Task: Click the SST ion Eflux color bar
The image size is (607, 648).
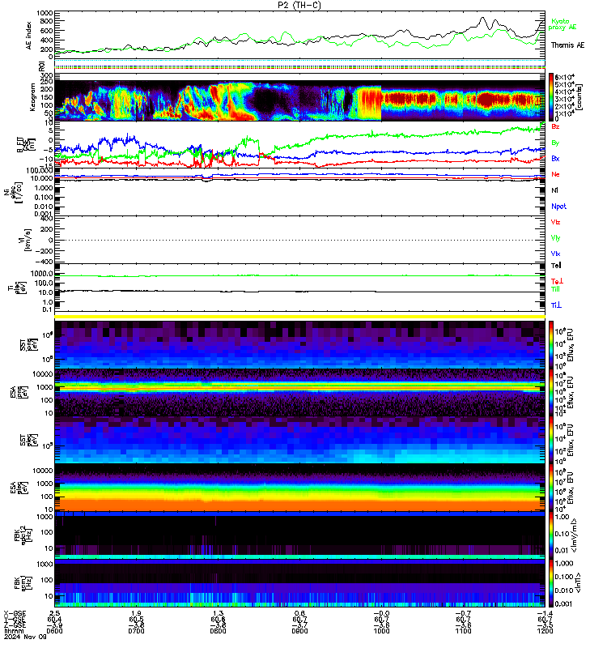Action: coord(551,344)
